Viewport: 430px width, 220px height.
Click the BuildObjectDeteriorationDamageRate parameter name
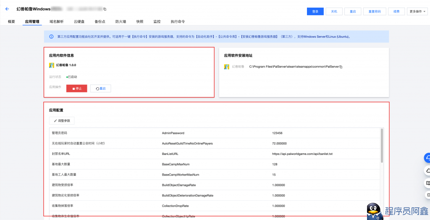[x=188, y=196]
